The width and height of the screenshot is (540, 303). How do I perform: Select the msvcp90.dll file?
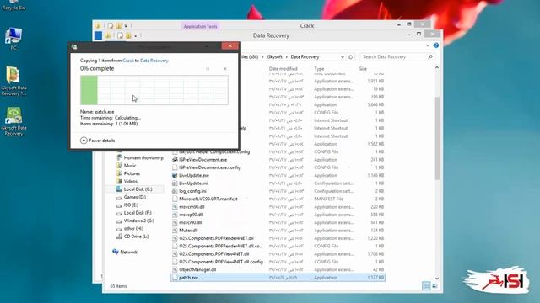191,215
